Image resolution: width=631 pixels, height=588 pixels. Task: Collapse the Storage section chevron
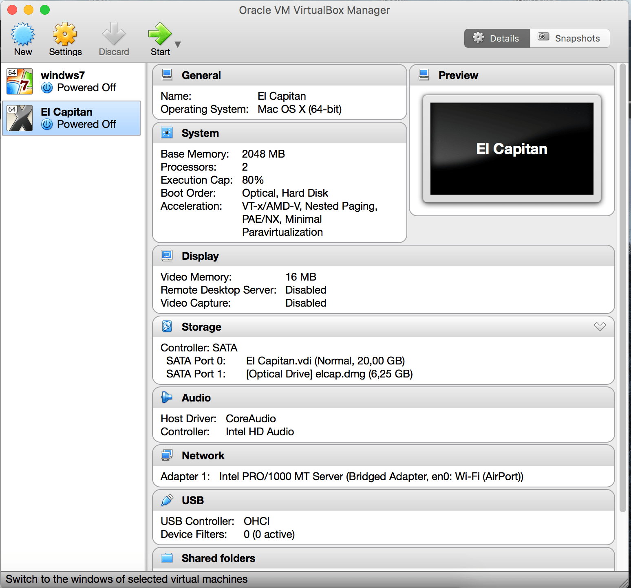pyautogui.click(x=600, y=326)
